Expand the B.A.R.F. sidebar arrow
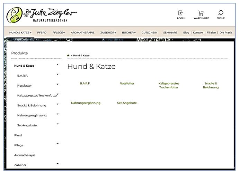 tap(57, 74)
